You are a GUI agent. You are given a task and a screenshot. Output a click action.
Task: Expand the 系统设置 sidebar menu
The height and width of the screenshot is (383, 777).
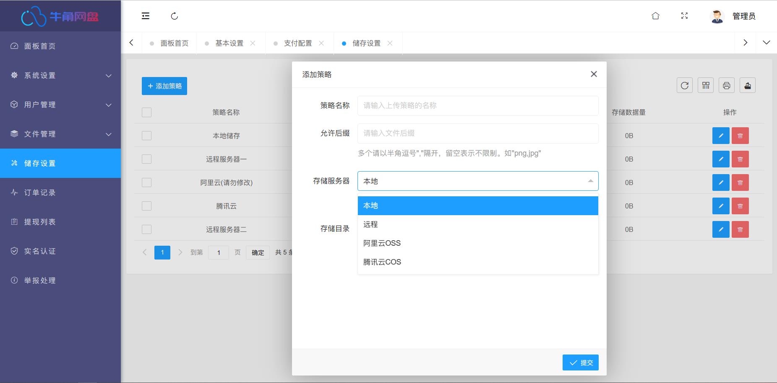click(60, 75)
